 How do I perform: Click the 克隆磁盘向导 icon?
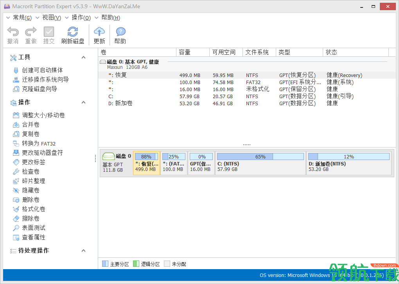point(16,89)
